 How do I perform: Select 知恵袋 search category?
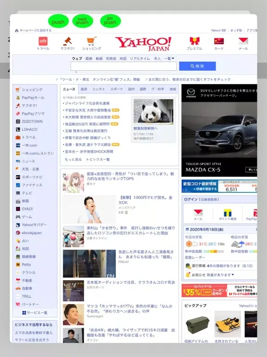pyautogui.click(x=111, y=59)
